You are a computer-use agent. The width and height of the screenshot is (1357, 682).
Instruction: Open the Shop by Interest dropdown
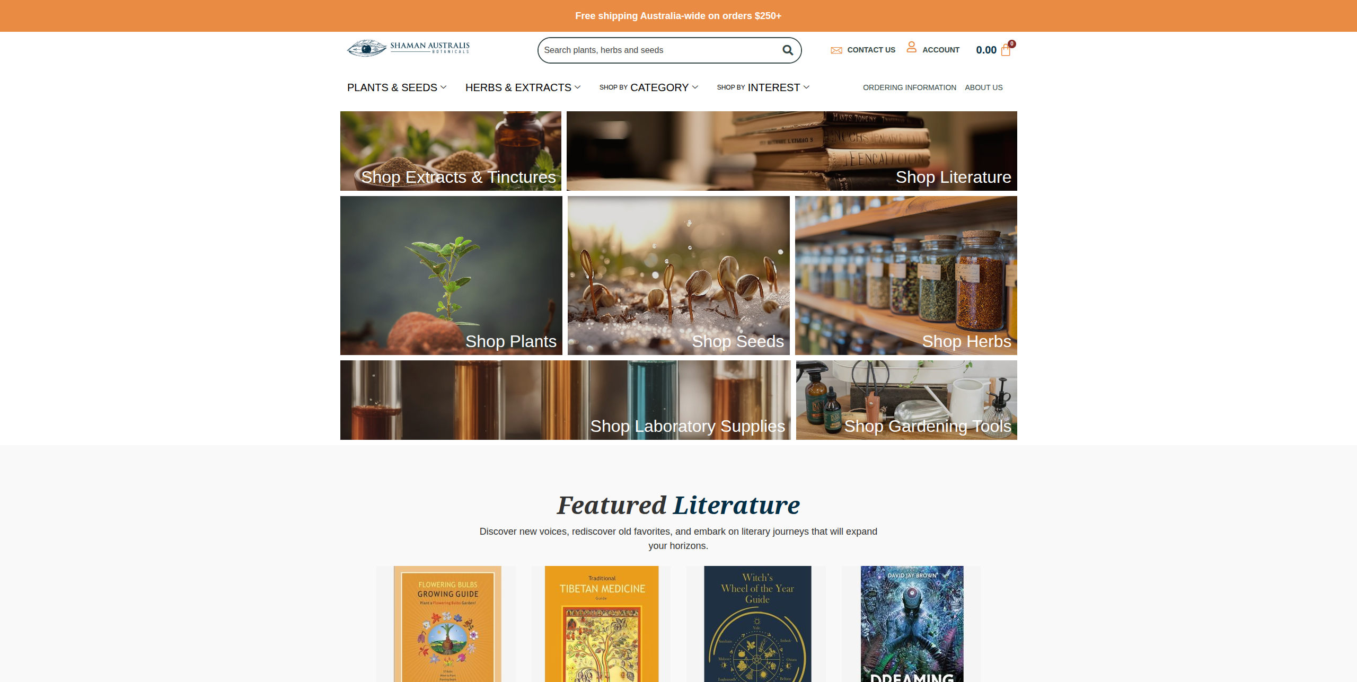pos(763,87)
